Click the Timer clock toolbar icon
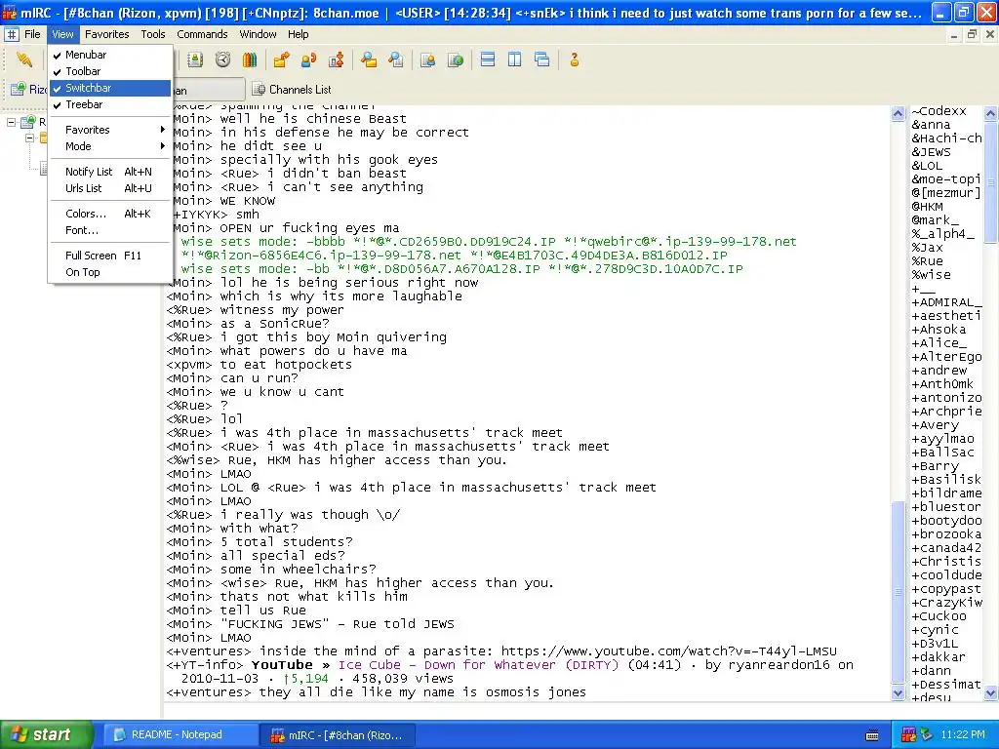999x749 pixels. click(222, 59)
